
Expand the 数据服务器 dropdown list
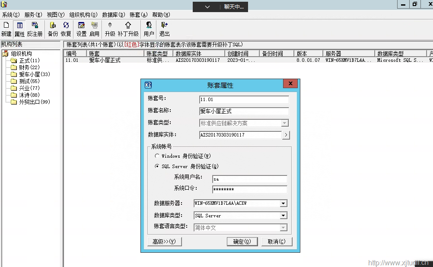click(283, 203)
